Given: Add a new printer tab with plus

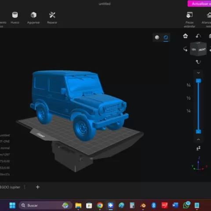Looking at the screenshot, I should (38, 187).
